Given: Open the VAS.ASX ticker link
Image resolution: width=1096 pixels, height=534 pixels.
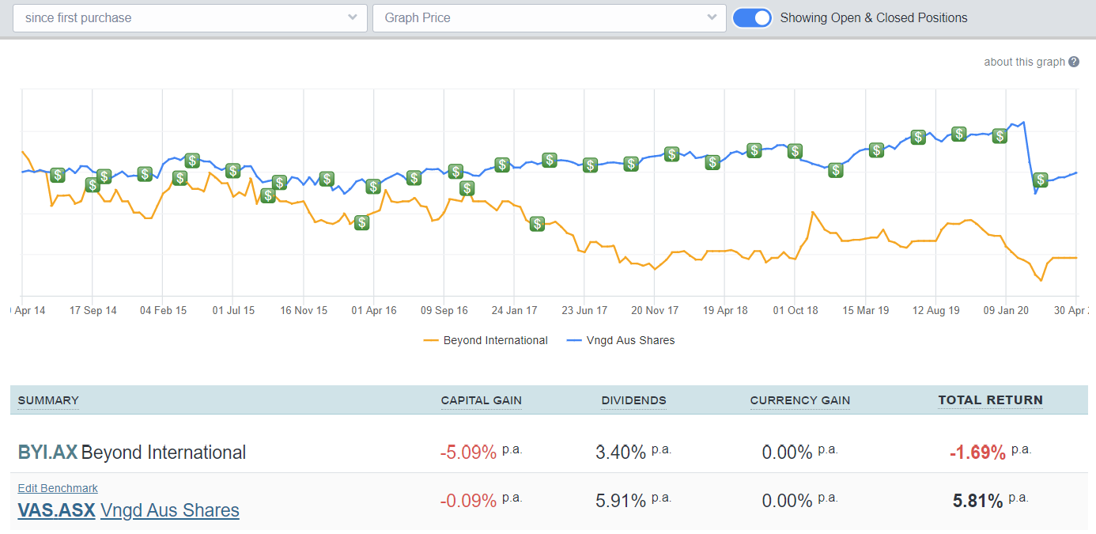Looking at the screenshot, I should pyautogui.click(x=56, y=510).
